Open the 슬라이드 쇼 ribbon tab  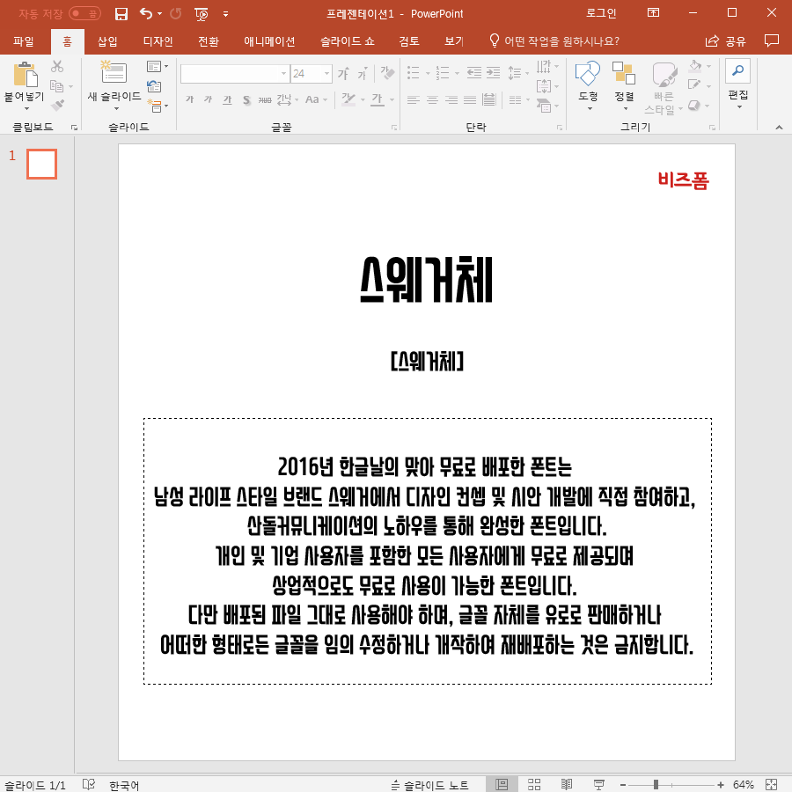(349, 41)
